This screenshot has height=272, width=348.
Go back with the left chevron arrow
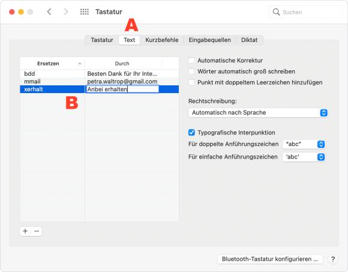(x=49, y=12)
